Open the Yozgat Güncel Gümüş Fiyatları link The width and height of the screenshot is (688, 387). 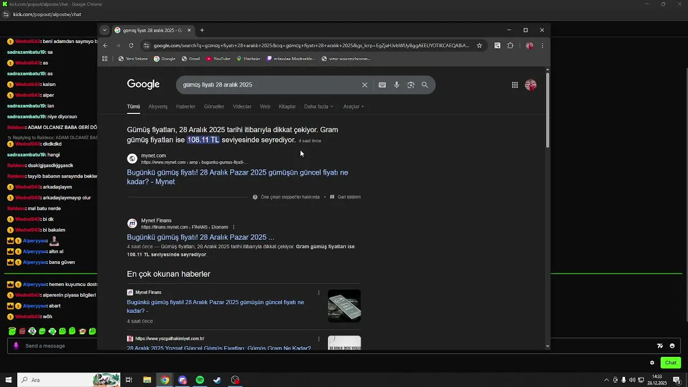pos(219,348)
